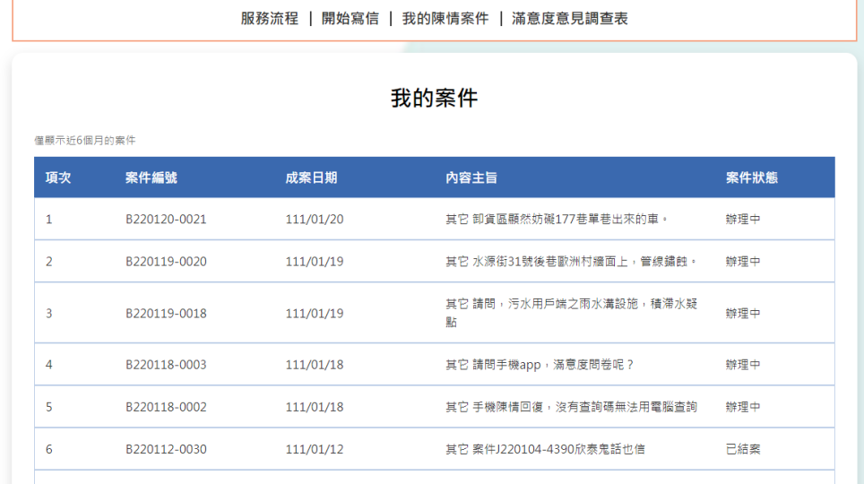
Task: Select the 我的陳情案件 menu item
Action: coord(445,18)
